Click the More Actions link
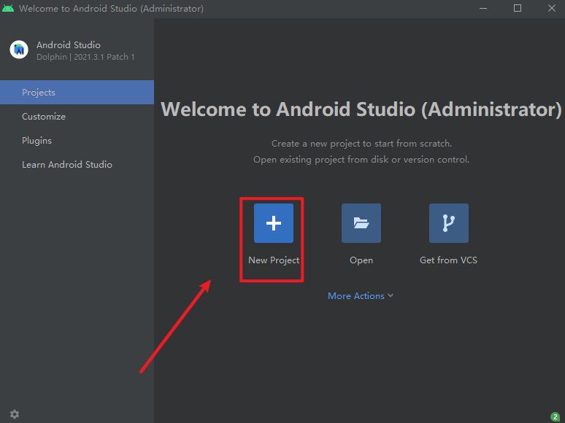This screenshot has height=423, width=565. pyautogui.click(x=356, y=296)
